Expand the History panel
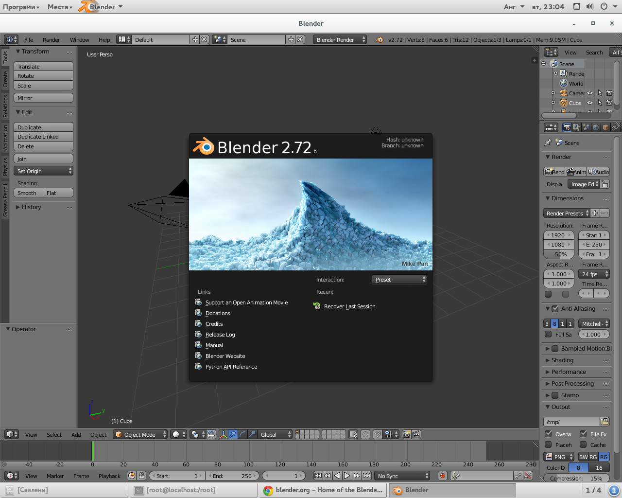The width and height of the screenshot is (622, 498). click(31, 207)
